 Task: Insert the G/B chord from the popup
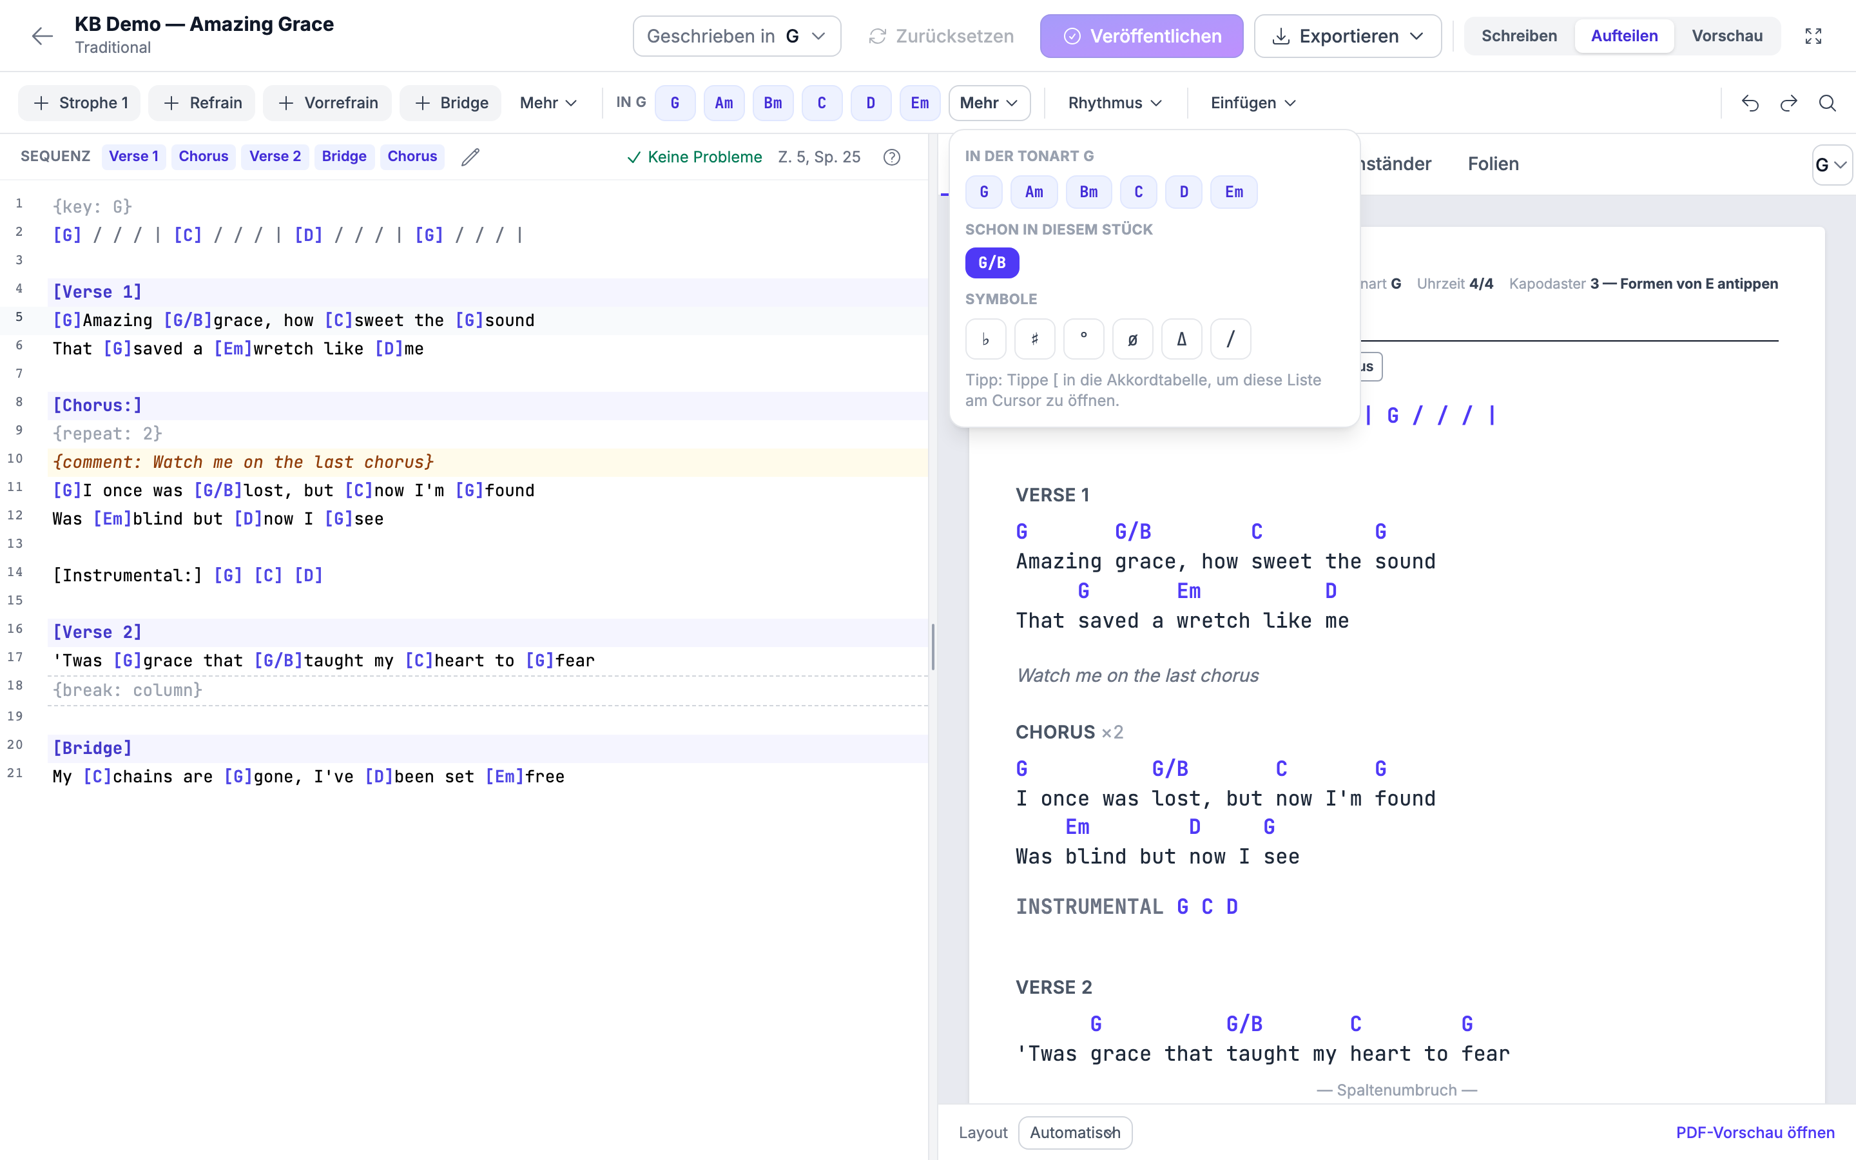[x=992, y=263]
